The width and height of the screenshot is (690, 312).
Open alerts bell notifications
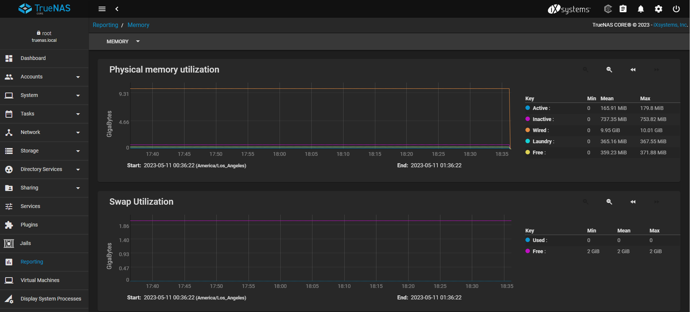pyautogui.click(x=641, y=9)
